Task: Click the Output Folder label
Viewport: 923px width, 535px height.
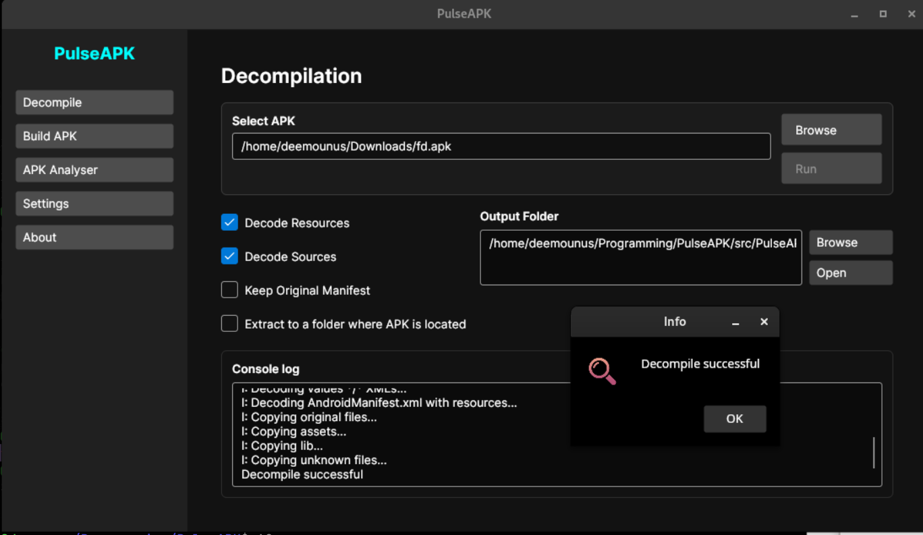Action: (x=520, y=217)
